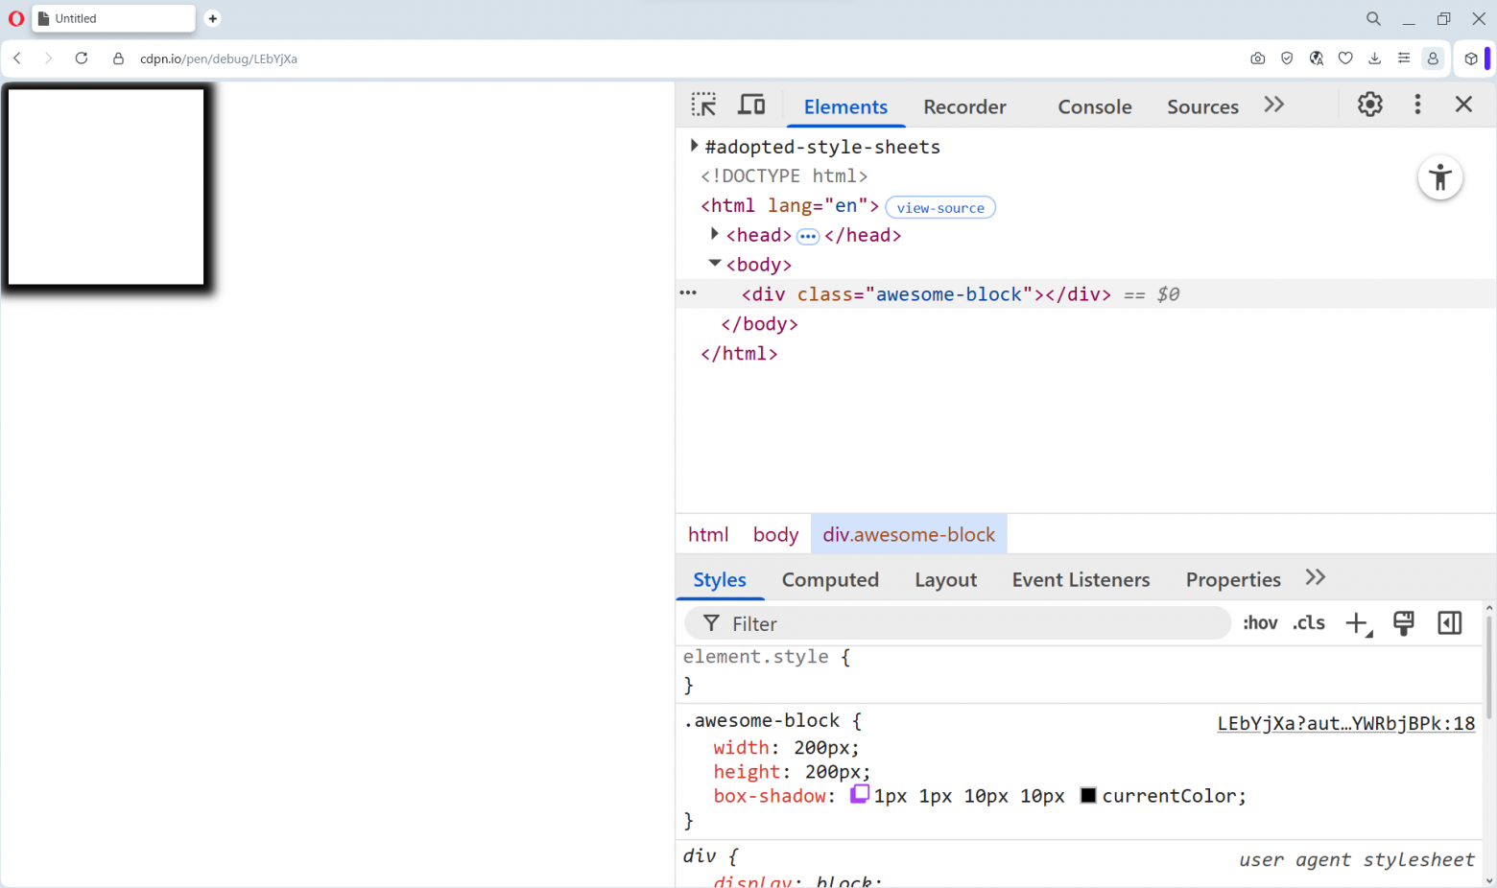Expand the head element node

pos(714,234)
